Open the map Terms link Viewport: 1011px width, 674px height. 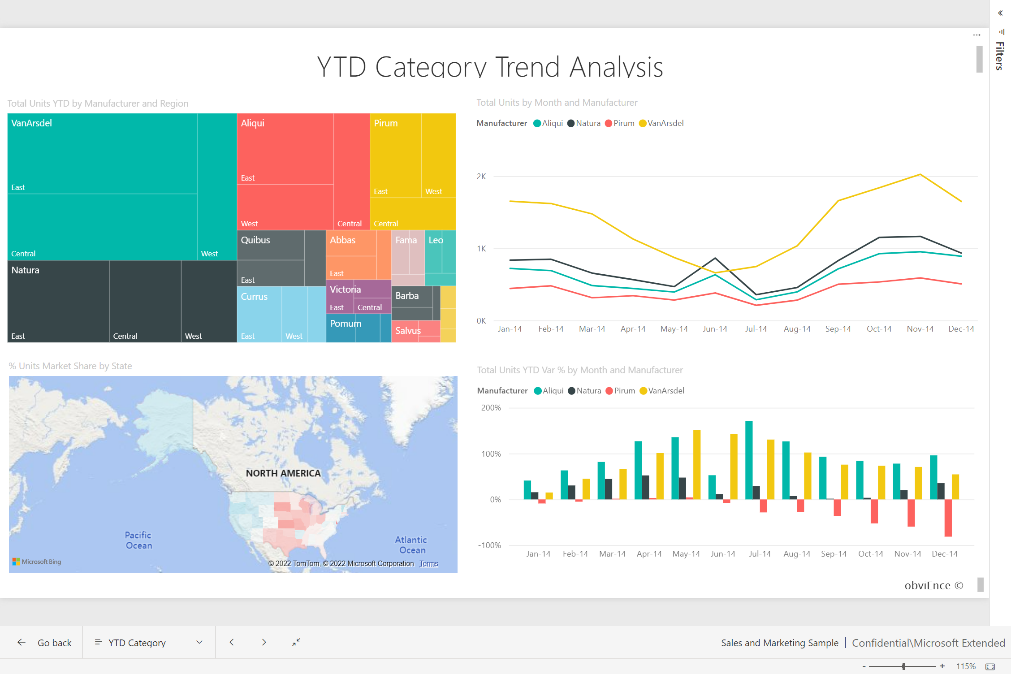pyautogui.click(x=428, y=564)
